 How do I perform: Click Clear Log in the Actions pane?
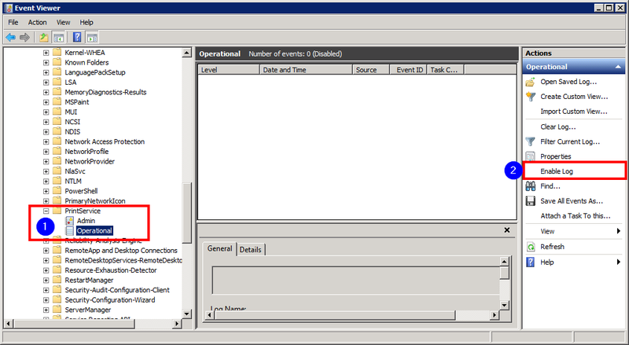[x=558, y=127]
